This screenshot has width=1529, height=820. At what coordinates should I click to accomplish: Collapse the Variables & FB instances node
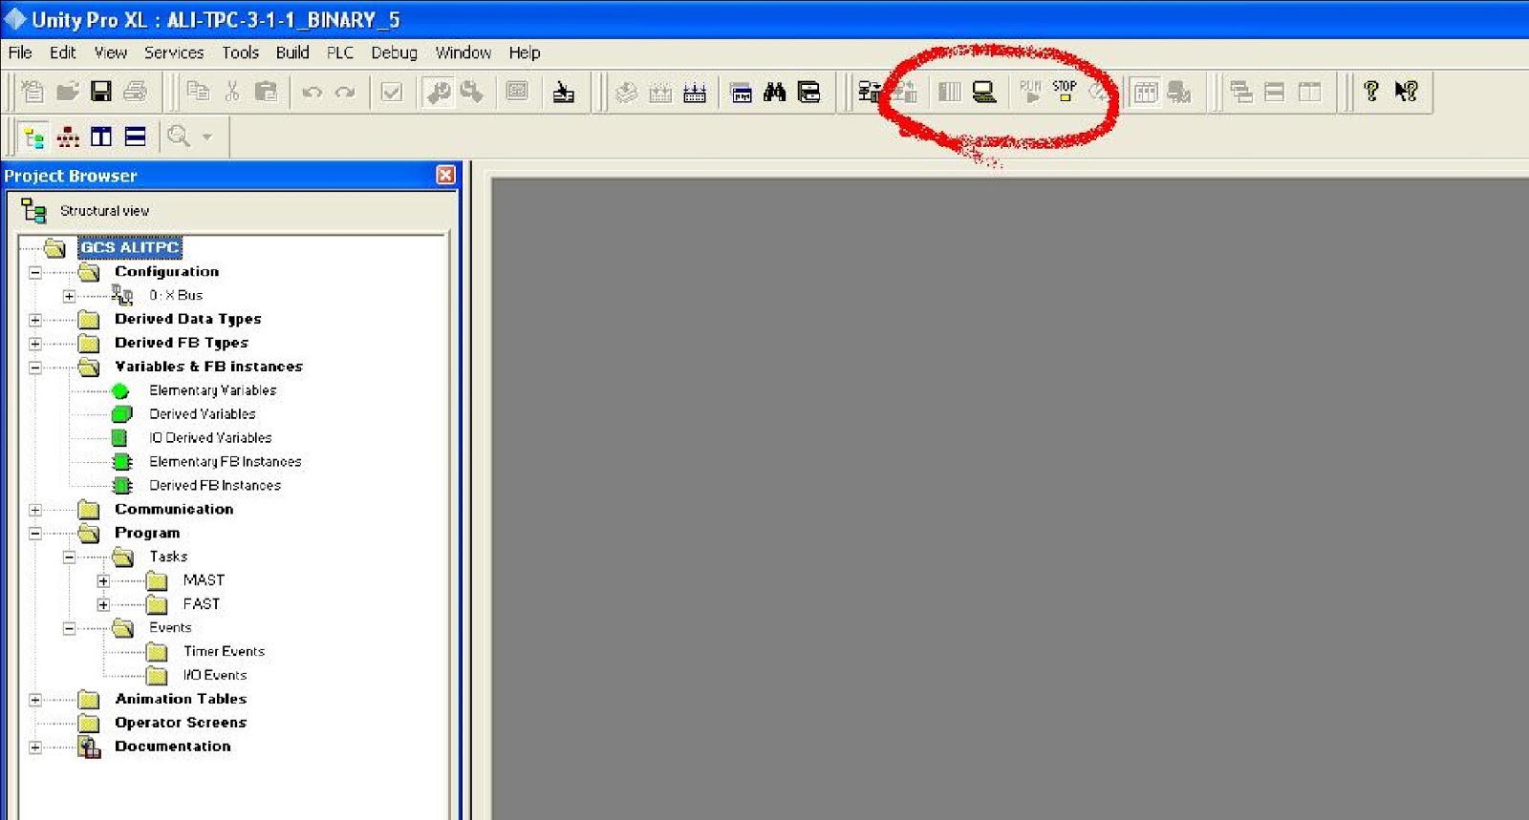pos(35,368)
